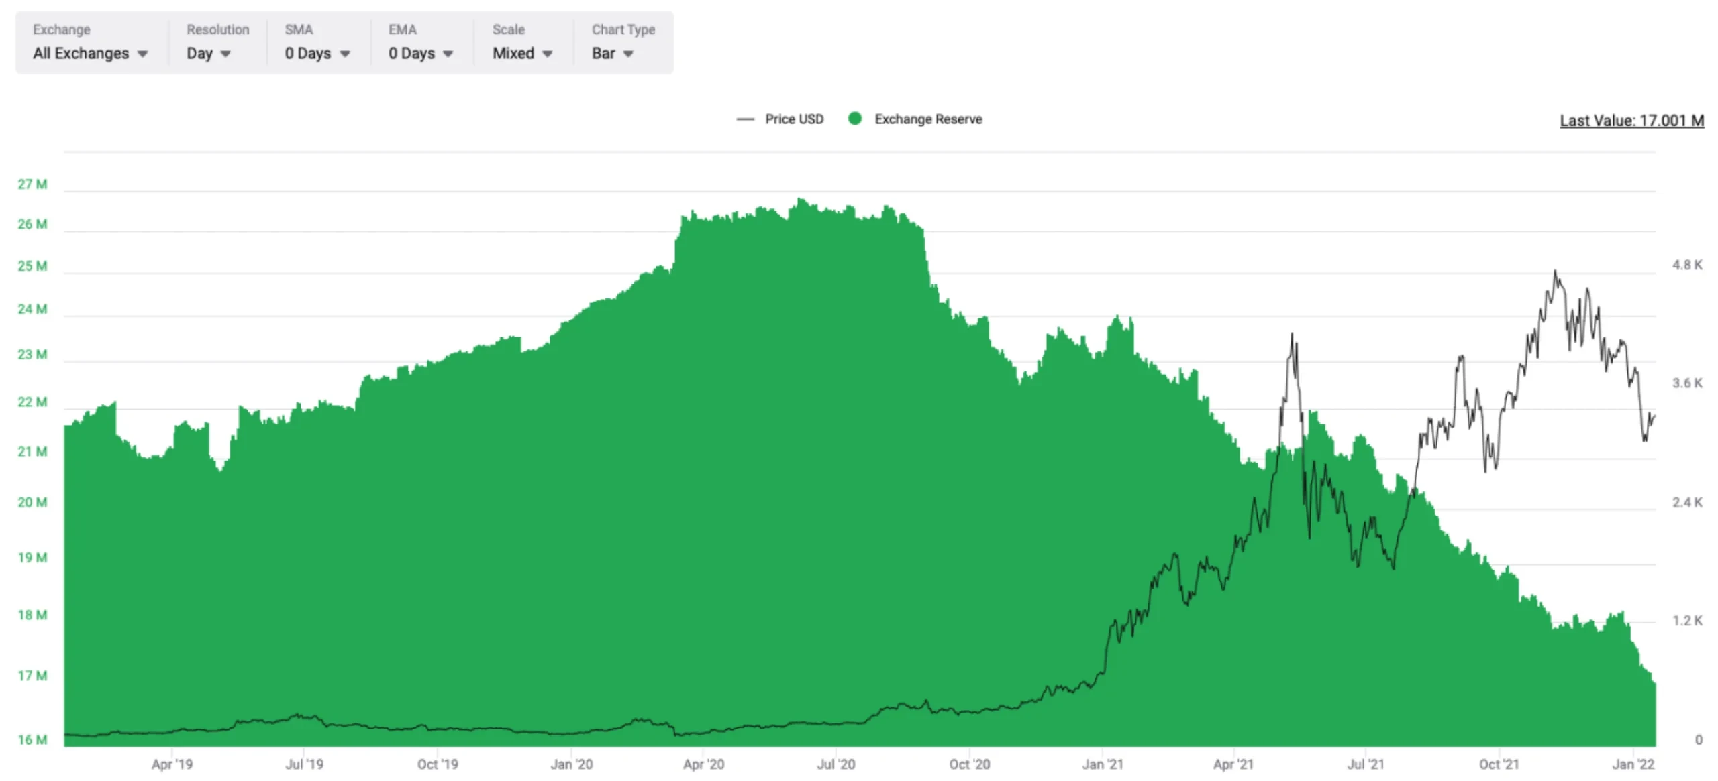Toggle Exchange Reserve series via legend label
1718x781 pixels.
click(x=927, y=119)
